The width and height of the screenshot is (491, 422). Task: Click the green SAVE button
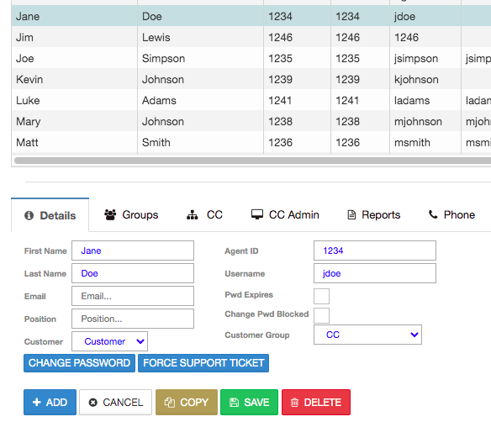tap(249, 403)
